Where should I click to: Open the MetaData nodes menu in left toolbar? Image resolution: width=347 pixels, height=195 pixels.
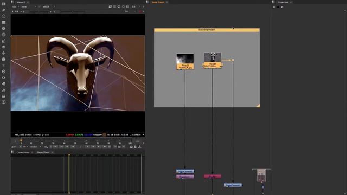(x=4, y=84)
